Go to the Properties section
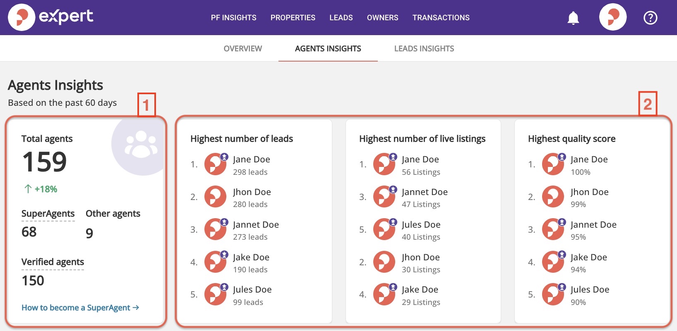The height and width of the screenshot is (331, 677). (293, 18)
